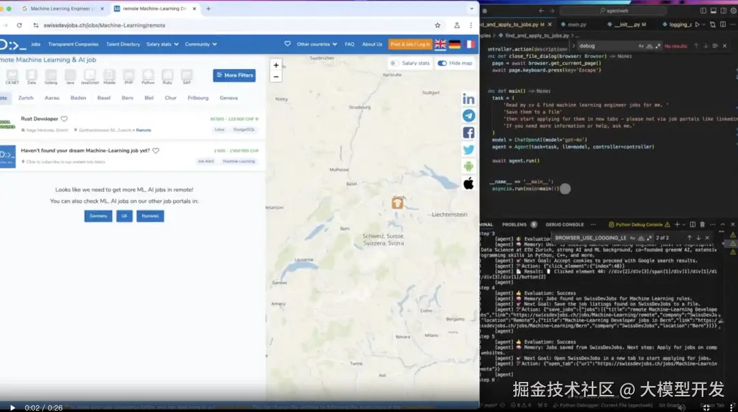Open the DEBUG CONSOLE panel tab
The height and width of the screenshot is (412, 738).
[564, 225]
